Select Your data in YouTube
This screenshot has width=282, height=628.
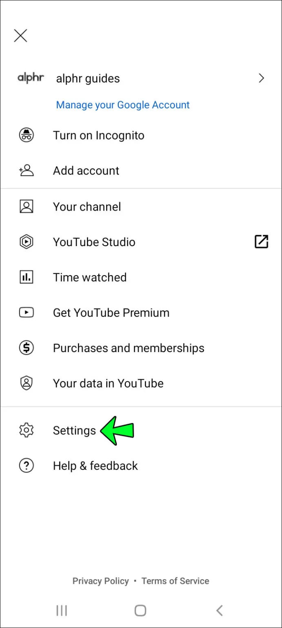(108, 383)
